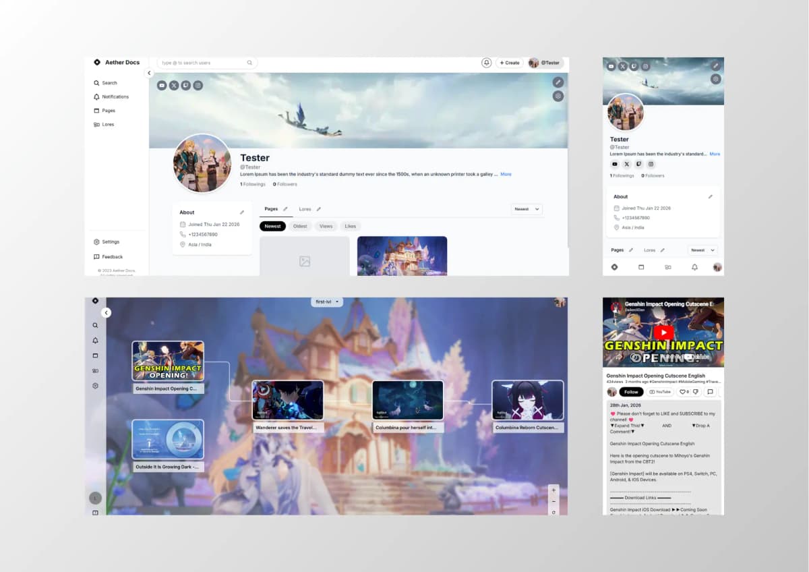809x572 pixels.
Task: Click the pencil beside the desktop Lores tab
Action: tap(319, 209)
